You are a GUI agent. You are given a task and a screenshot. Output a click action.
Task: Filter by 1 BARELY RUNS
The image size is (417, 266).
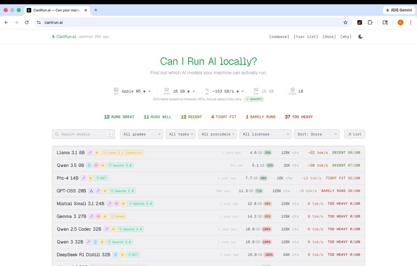261,117
